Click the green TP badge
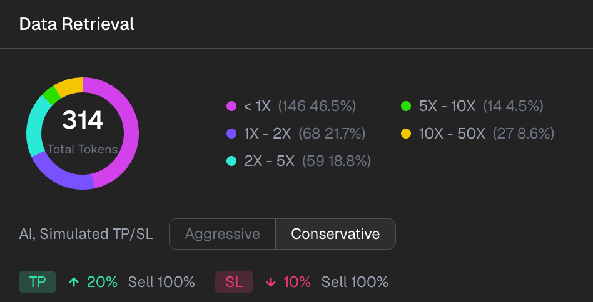 tap(38, 282)
